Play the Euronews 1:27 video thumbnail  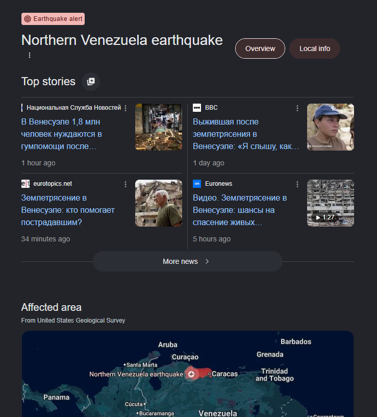pos(331,203)
